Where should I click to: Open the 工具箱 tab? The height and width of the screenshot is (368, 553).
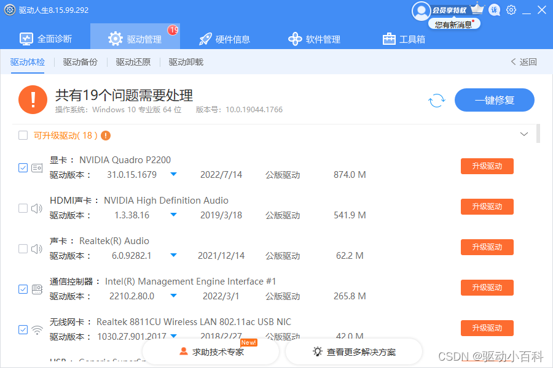pos(404,39)
